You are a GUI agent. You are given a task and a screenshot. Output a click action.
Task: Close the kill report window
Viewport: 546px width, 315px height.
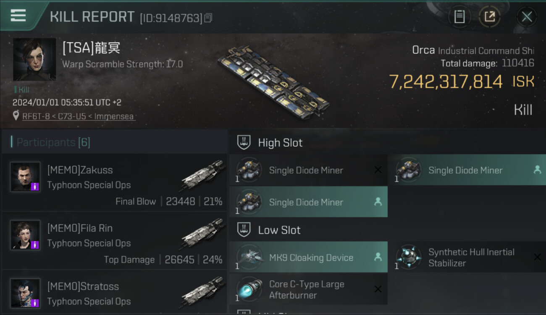(x=527, y=17)
